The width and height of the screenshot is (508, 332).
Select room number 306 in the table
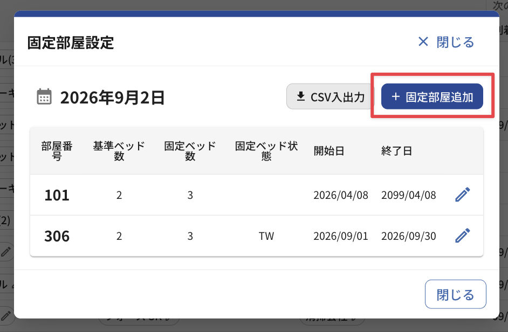click(x=57, y=236)
